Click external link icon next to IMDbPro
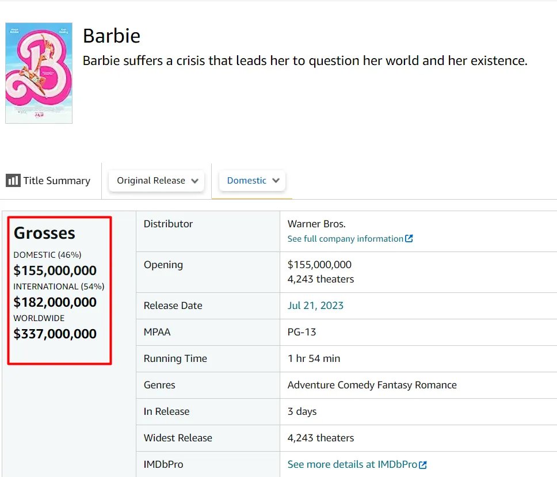Image resolution: width=557 pixels, height=477 pixels. coord(423,465)
